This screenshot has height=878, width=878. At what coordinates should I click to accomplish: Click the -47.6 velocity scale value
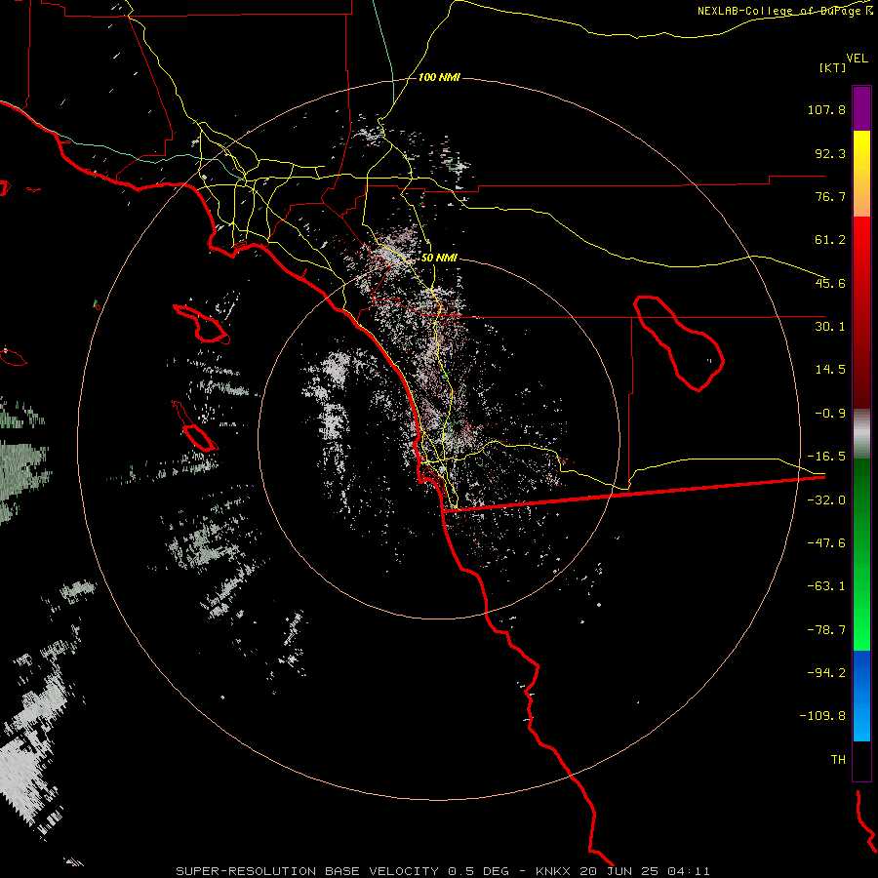(826, 543)
